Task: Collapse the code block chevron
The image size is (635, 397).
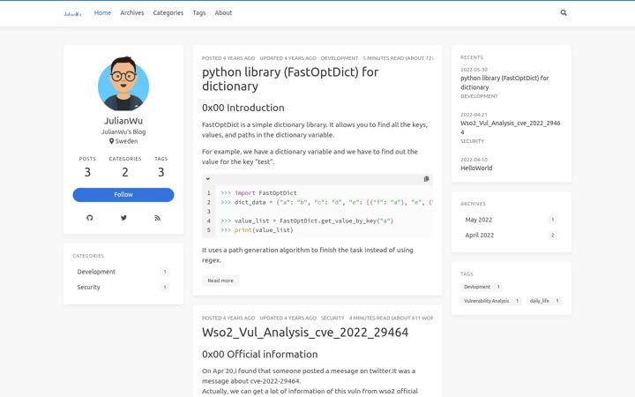Action: click(208, 178)
